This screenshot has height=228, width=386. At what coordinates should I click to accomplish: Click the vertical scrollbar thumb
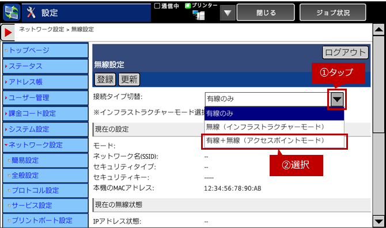point(379,85)
